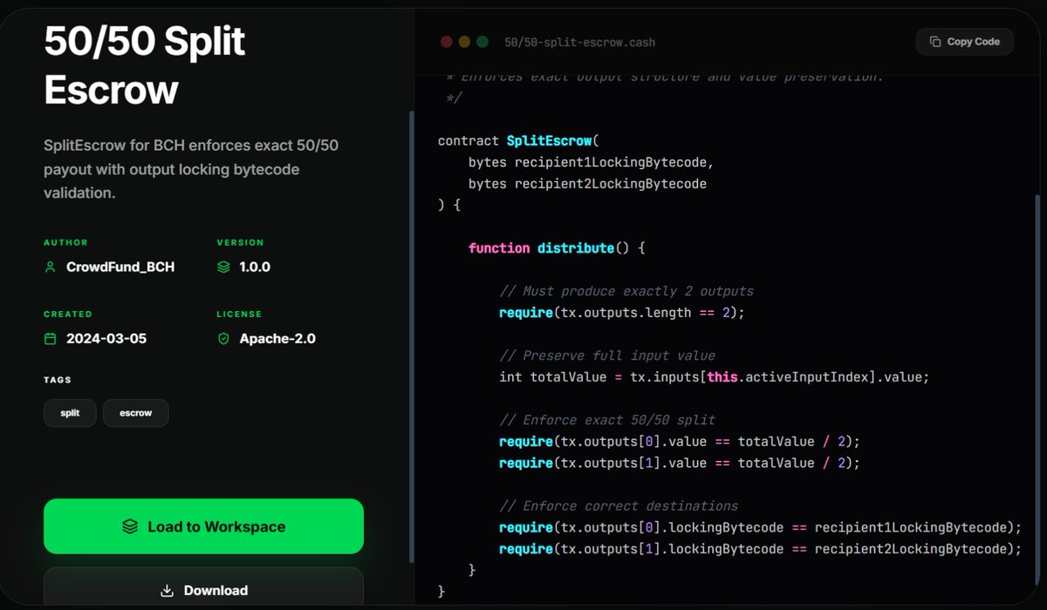This screenshot has height=610, width=1047.
Task: Click the SplitEscrow description paragraph
Action: coord(191,169)
